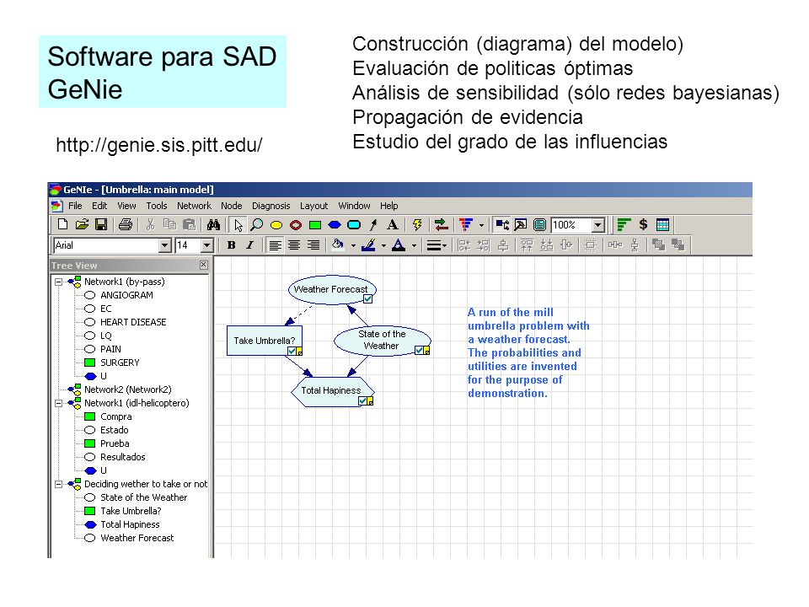Click the checkmark on Weather Forecast node
Image resolution: width=809 pixels, height=607 pixels.
(x=367, y=298)
